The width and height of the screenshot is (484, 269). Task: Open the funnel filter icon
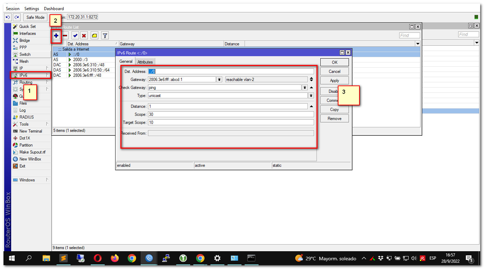tap(105, 36)
